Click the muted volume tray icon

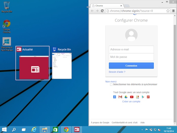[159, 130]
